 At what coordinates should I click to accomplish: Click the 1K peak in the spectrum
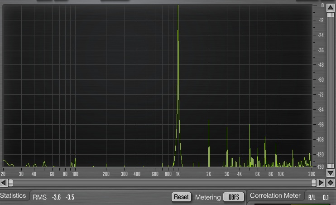click(178, 86)
